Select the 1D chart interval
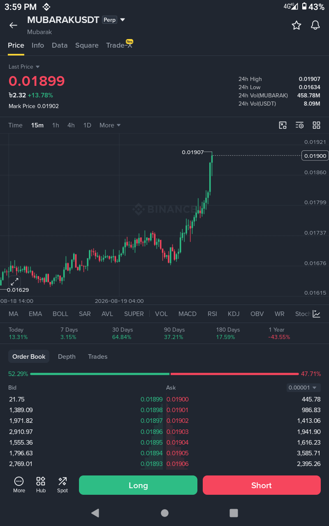 [87, 125]
